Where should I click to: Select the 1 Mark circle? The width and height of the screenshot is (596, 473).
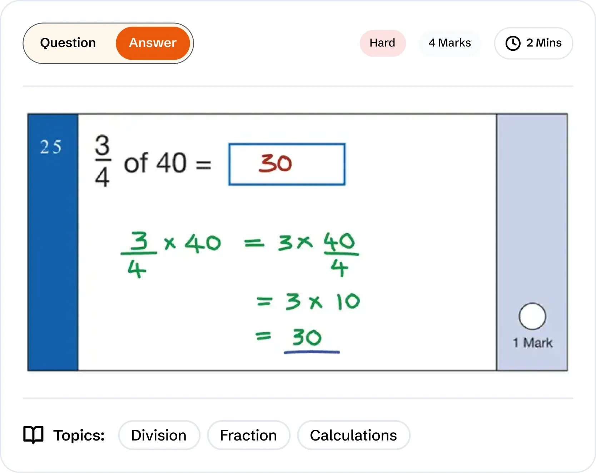[x=532, y=316]
